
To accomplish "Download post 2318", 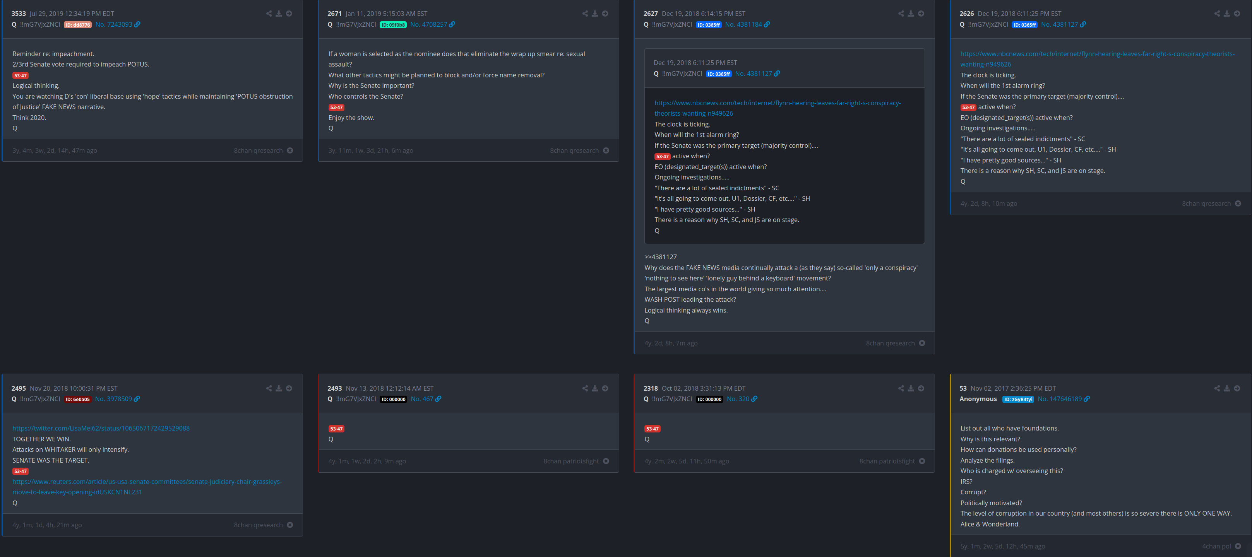I will click(911, 388).
